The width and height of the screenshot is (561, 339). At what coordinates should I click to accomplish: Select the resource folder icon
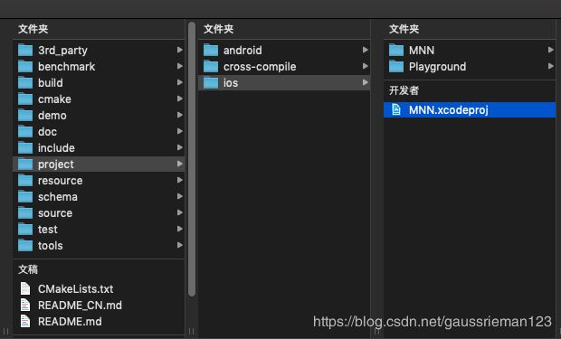[25, 180]
